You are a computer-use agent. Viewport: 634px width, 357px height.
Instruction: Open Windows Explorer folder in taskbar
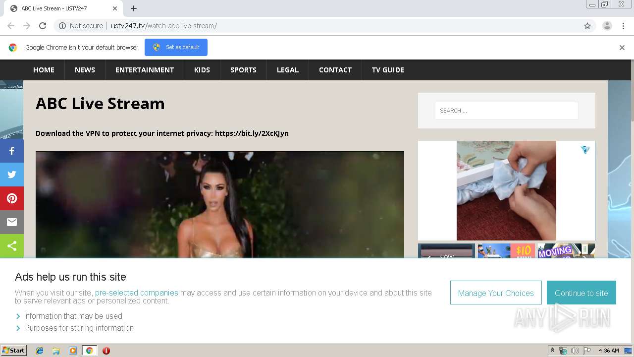coord(56,351)
